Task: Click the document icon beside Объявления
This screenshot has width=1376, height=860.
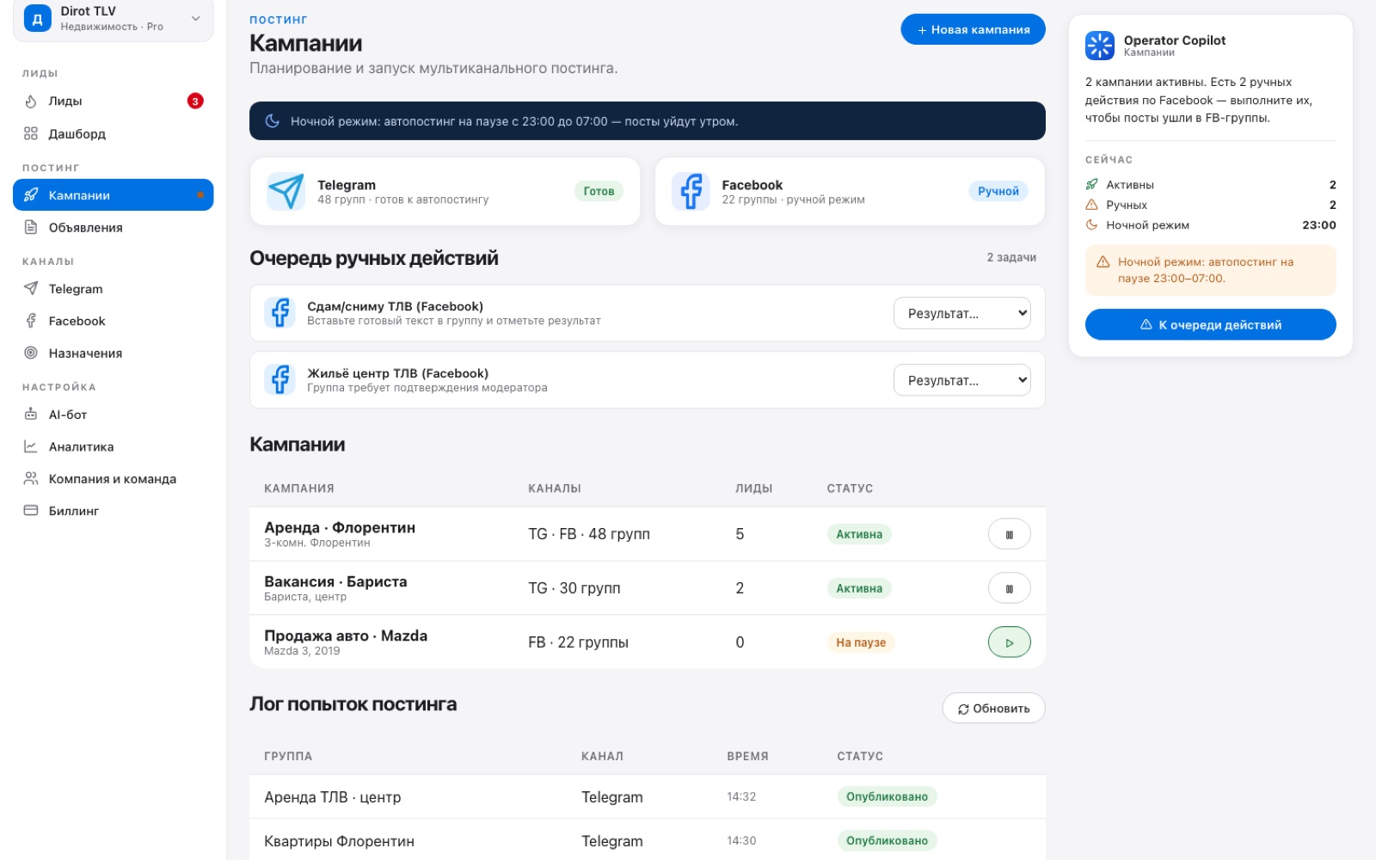Action: pyautogui.click(x=31, y=227)
